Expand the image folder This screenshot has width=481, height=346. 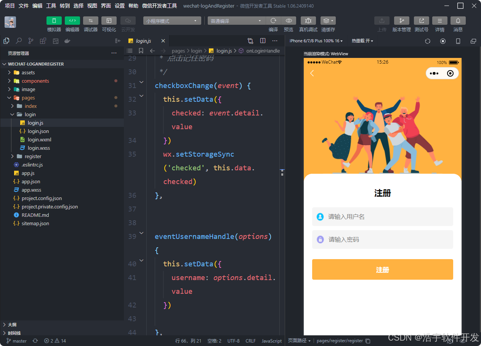[9, 89]
